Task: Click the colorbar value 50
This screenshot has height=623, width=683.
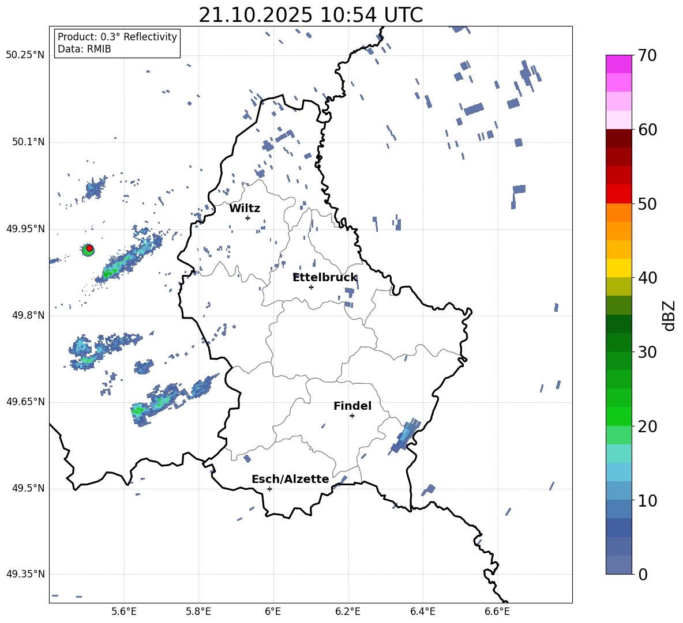Action: [647, 203]
